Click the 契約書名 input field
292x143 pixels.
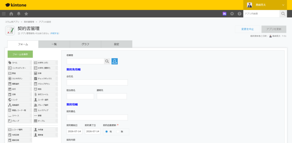[x=97, y=117]
